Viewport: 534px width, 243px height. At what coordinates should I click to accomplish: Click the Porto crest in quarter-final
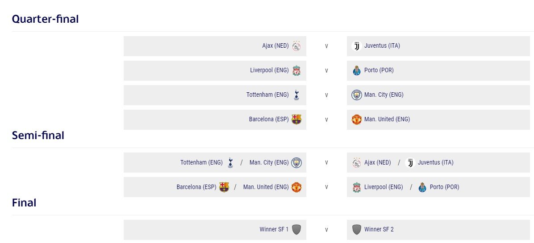[x=357, y=70]
